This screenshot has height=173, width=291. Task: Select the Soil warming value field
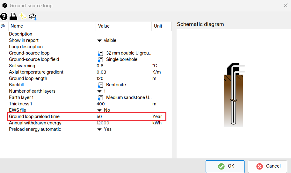click(124, 66)
